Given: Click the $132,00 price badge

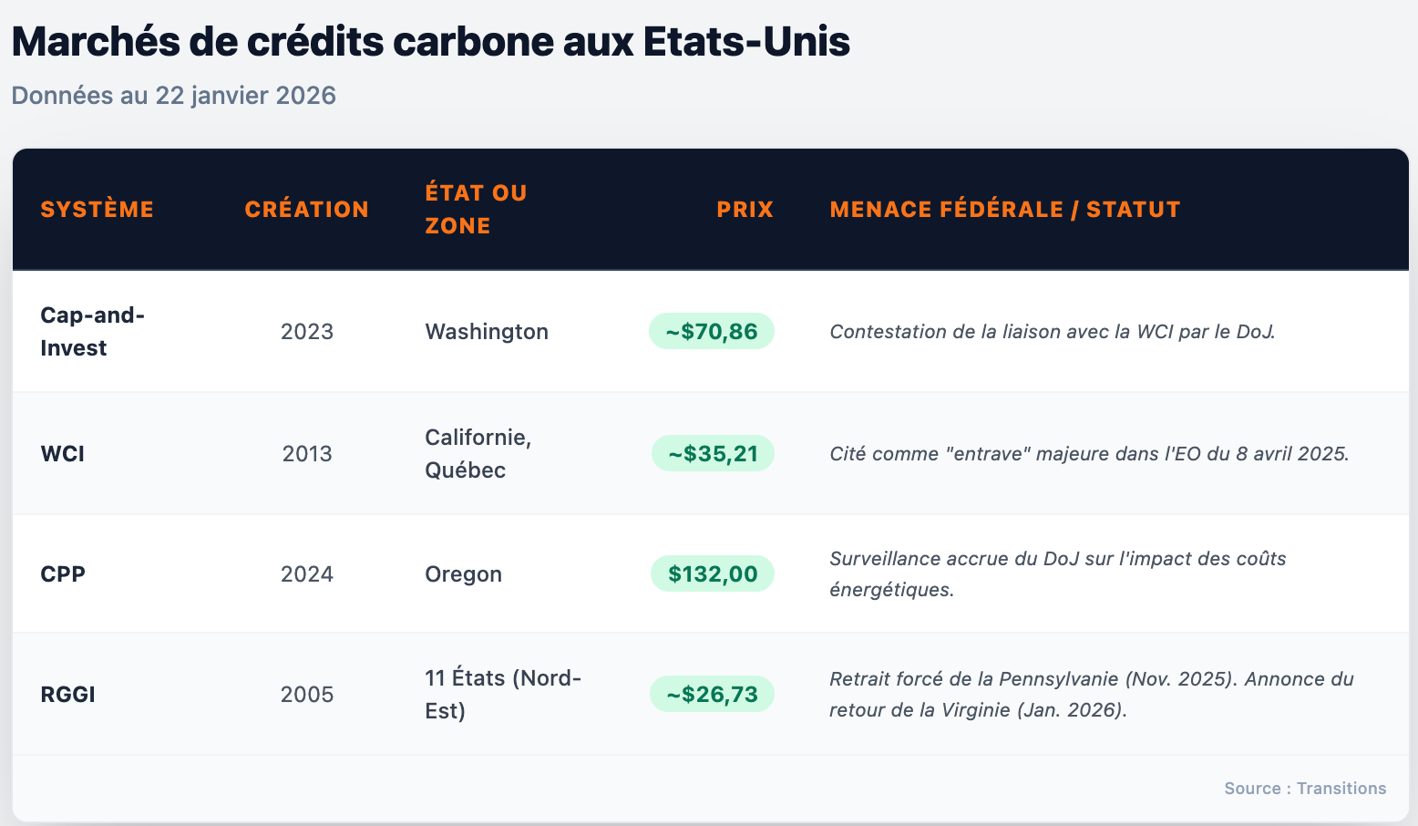Looking at the screenshot, I should point(713,573).
